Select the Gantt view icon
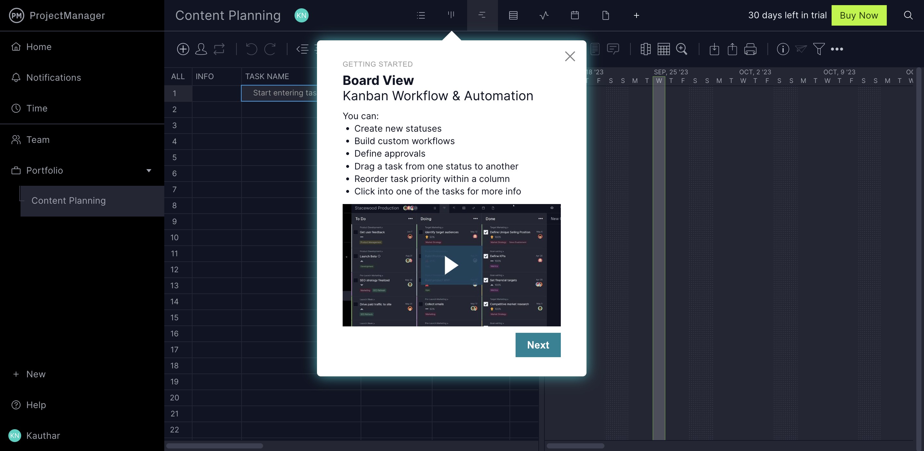924x451 pixels. (x=482, y=15)
